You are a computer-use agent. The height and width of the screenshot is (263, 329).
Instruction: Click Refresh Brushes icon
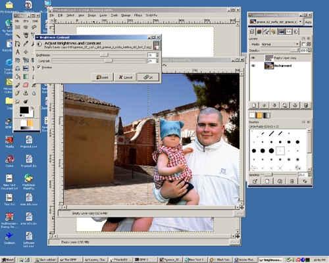coord(305,181)
